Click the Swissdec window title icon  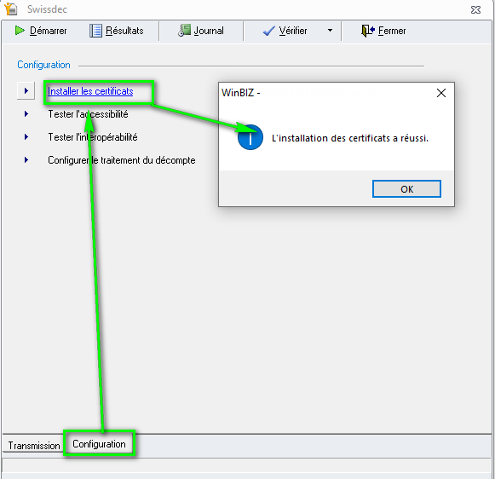(x=11, y=9)
